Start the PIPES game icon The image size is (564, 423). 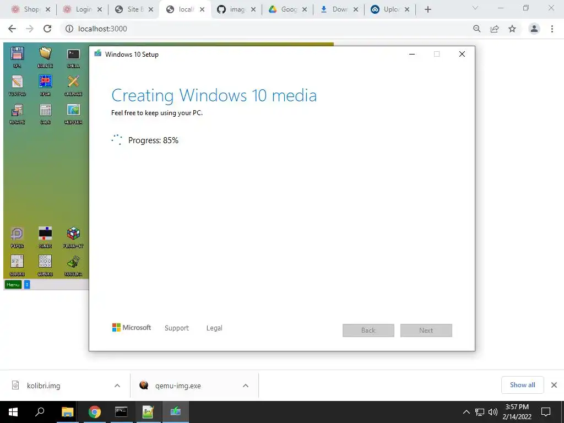[17, 234]
